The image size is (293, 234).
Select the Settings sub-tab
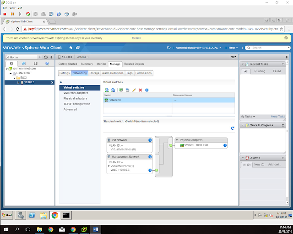tap(65, 73)
